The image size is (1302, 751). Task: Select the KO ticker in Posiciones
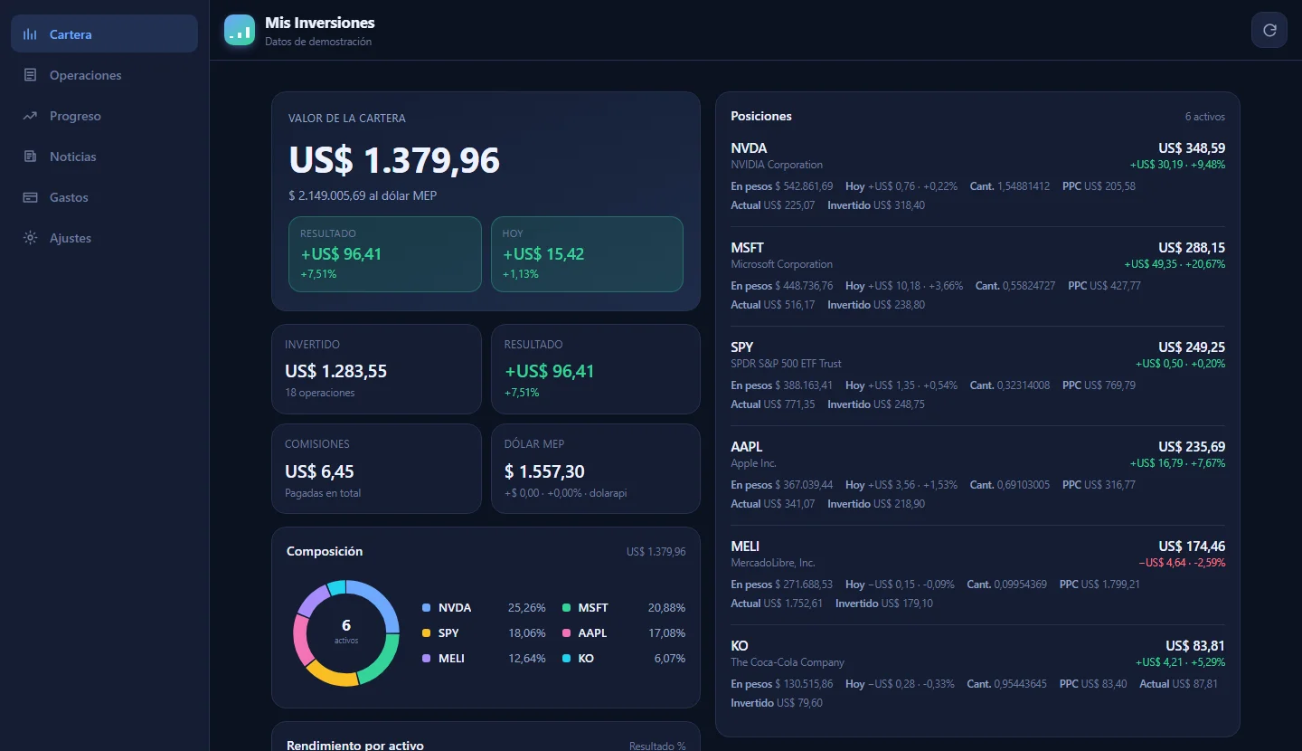coord(740,646)
